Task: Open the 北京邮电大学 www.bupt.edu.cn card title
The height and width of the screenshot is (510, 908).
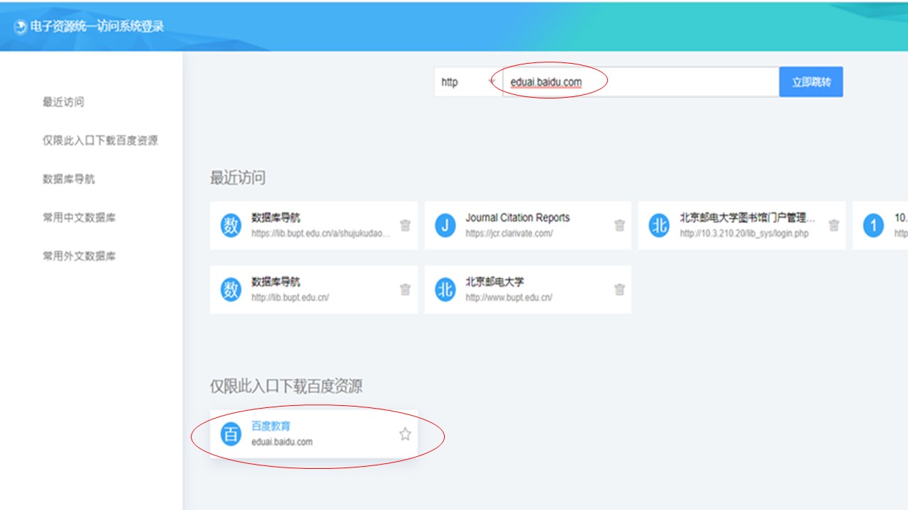Action: click(x=494, y=282)
